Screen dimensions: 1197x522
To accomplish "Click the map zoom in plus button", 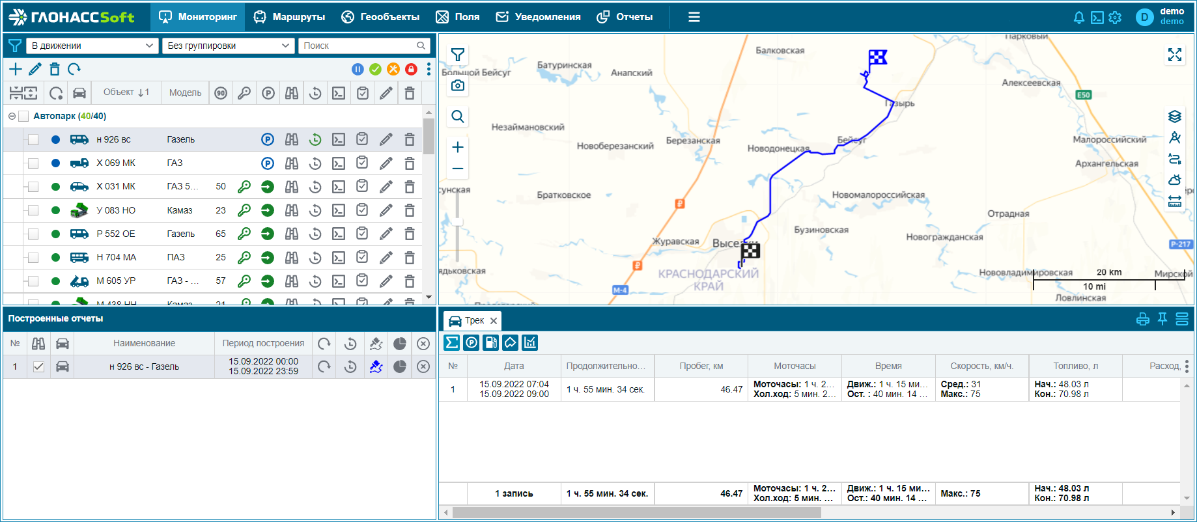I will (x=458, y=147).
